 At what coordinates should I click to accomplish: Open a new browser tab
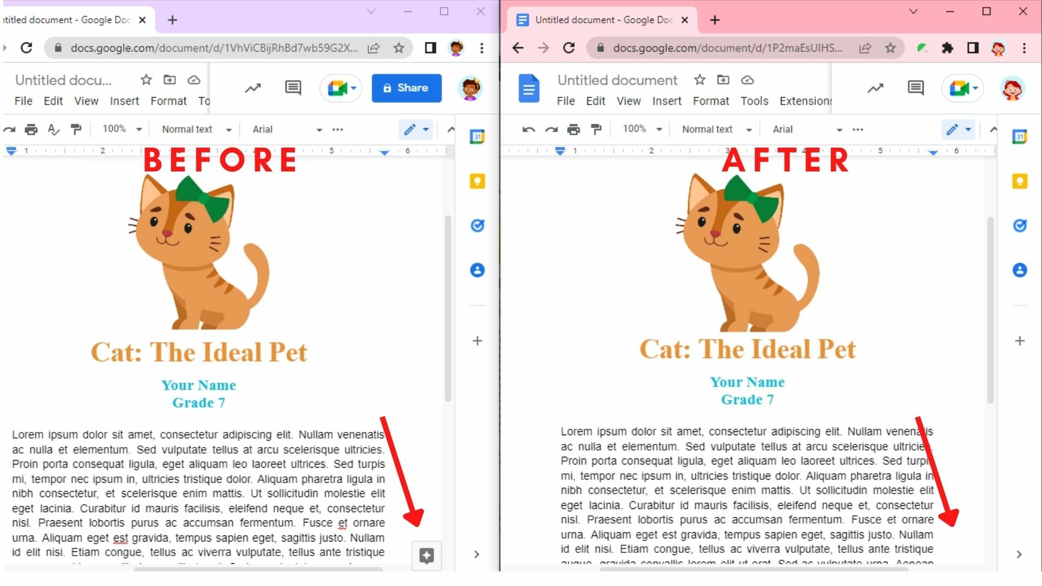click(715, 20)
